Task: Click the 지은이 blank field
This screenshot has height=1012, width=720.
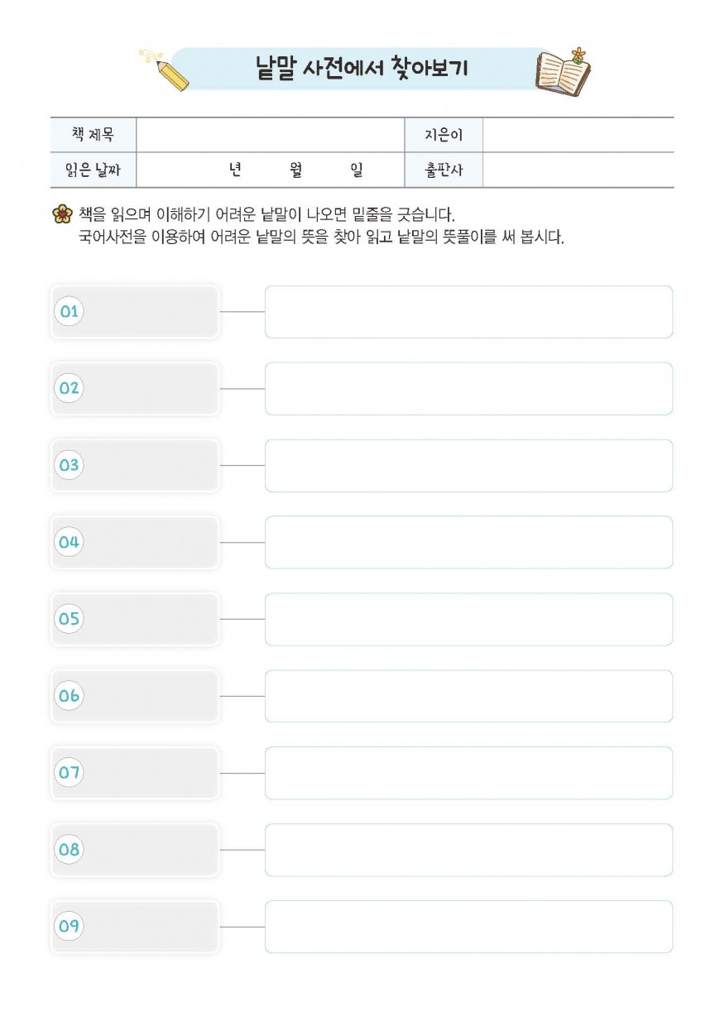Action: (578, 135)
